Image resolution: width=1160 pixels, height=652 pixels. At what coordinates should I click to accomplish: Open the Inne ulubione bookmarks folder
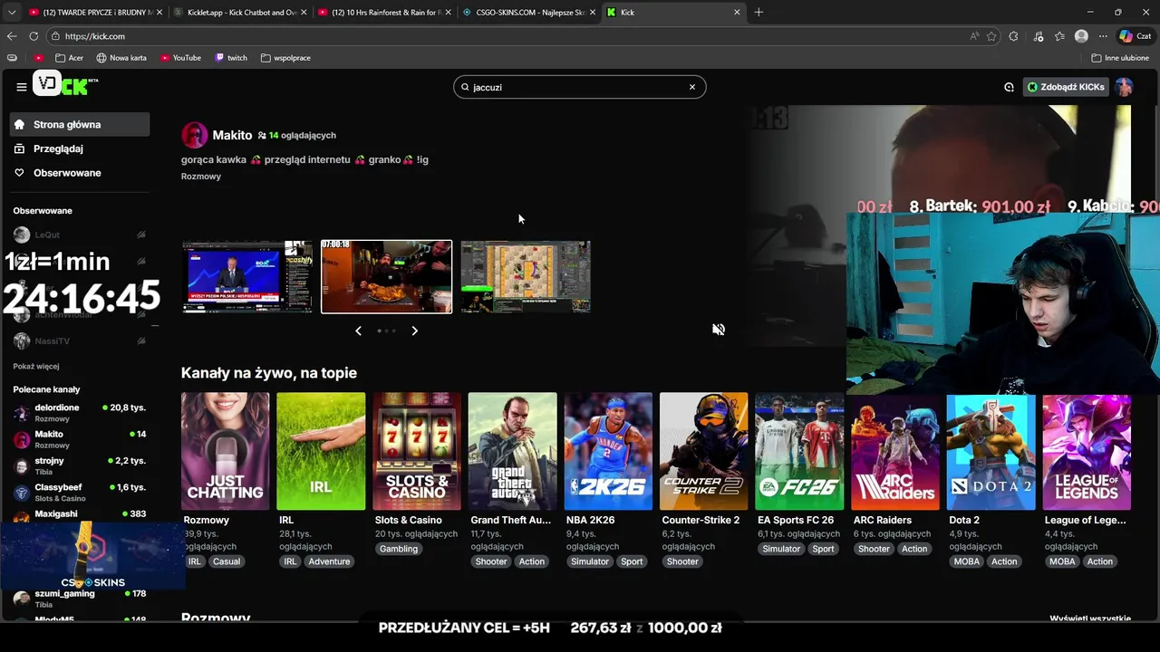(1120, 58)
